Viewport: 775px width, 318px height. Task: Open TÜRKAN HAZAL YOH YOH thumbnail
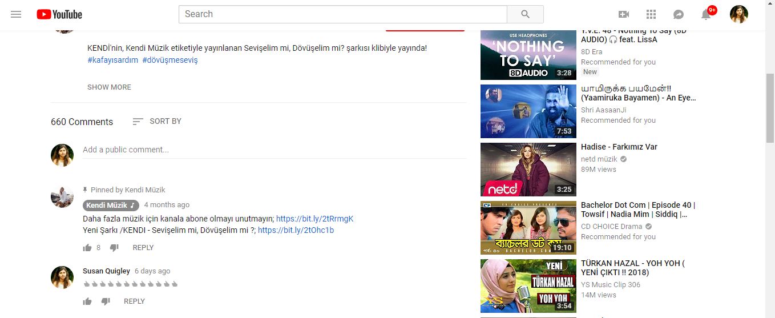(528, 286)
